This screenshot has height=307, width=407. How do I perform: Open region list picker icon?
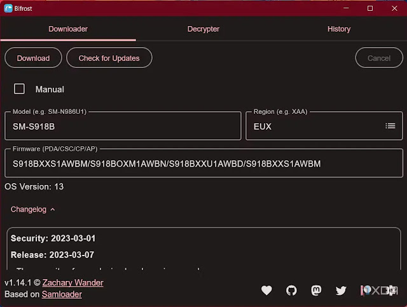click(x=390, y=126)
